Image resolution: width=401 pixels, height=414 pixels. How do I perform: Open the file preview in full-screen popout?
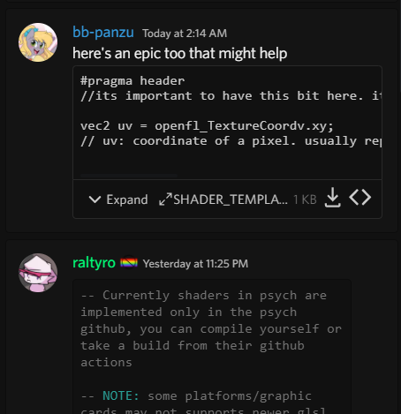pos(165,199)
